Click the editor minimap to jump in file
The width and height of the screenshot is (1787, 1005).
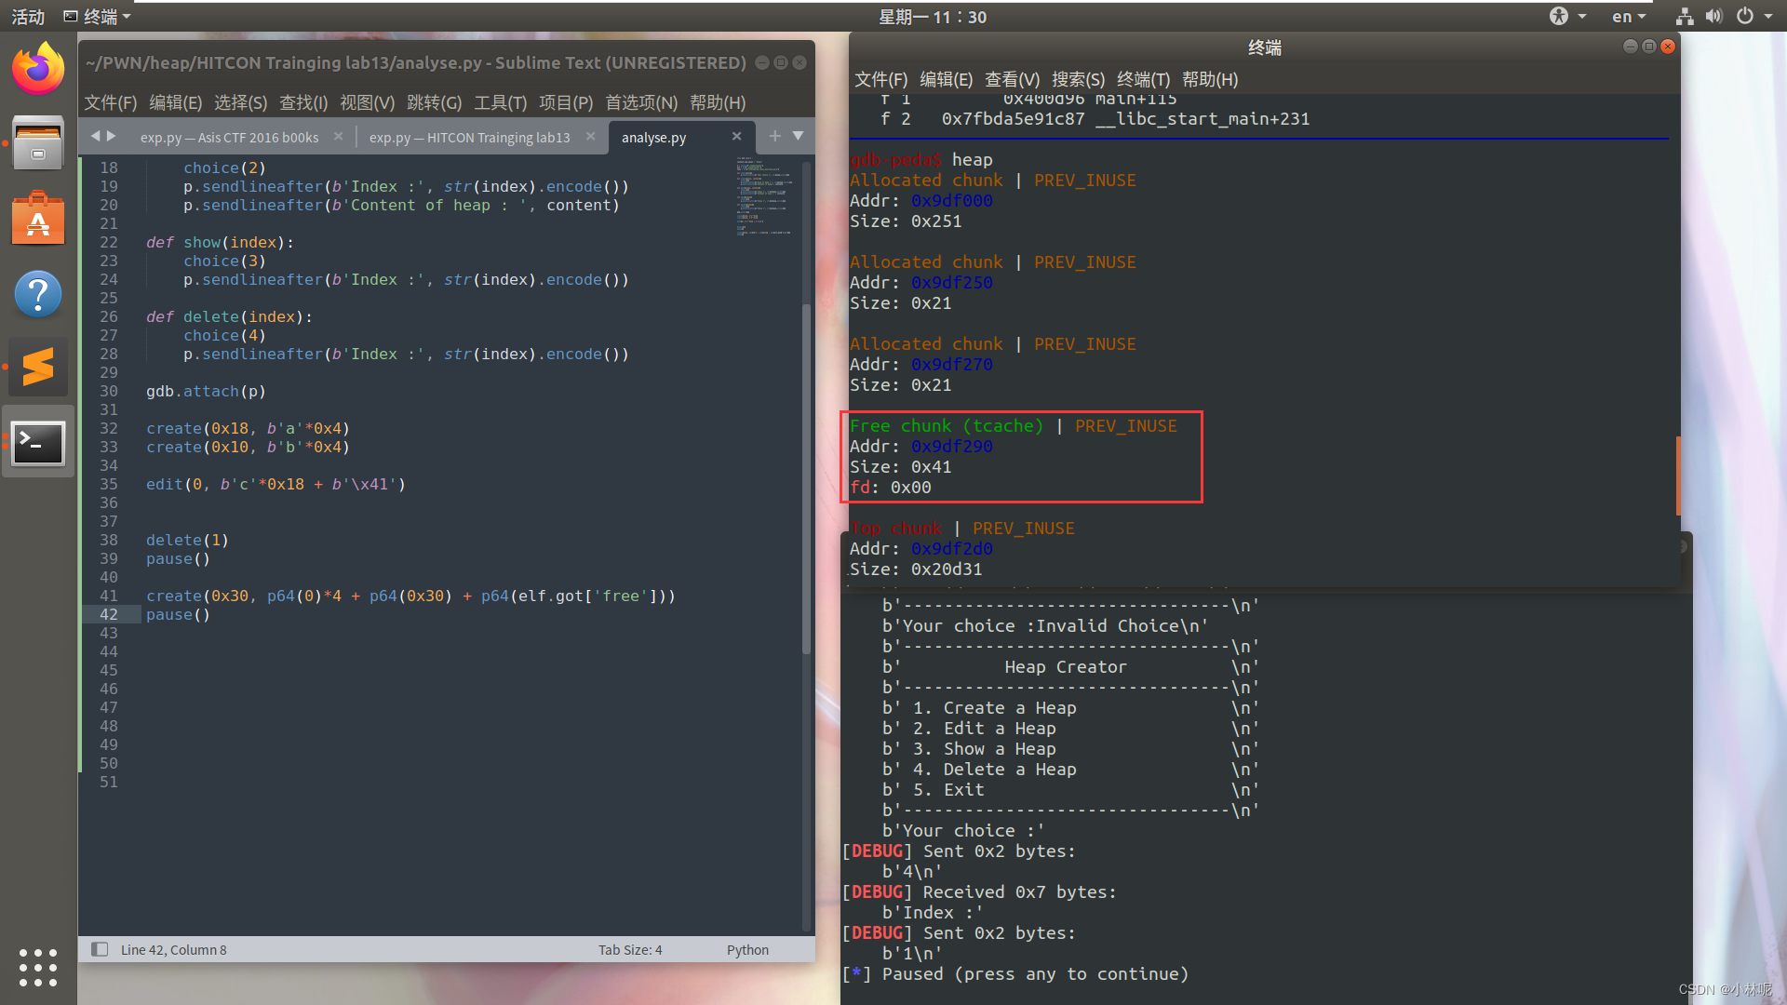point(763,195)
